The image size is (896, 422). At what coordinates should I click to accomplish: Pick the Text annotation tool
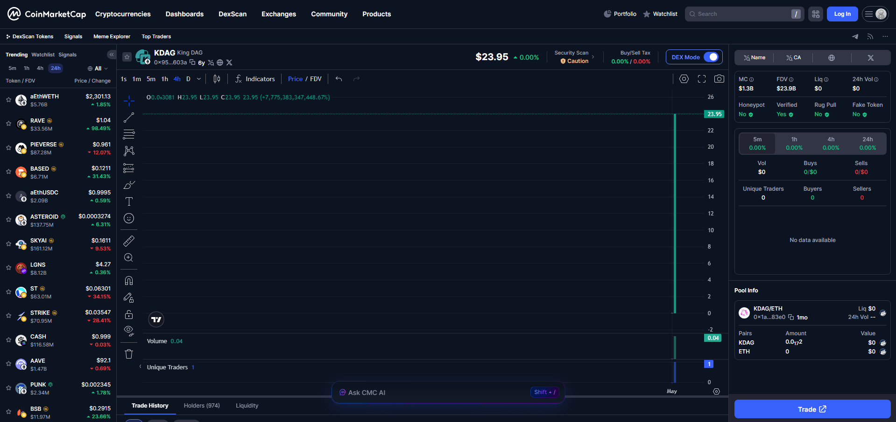129,201
